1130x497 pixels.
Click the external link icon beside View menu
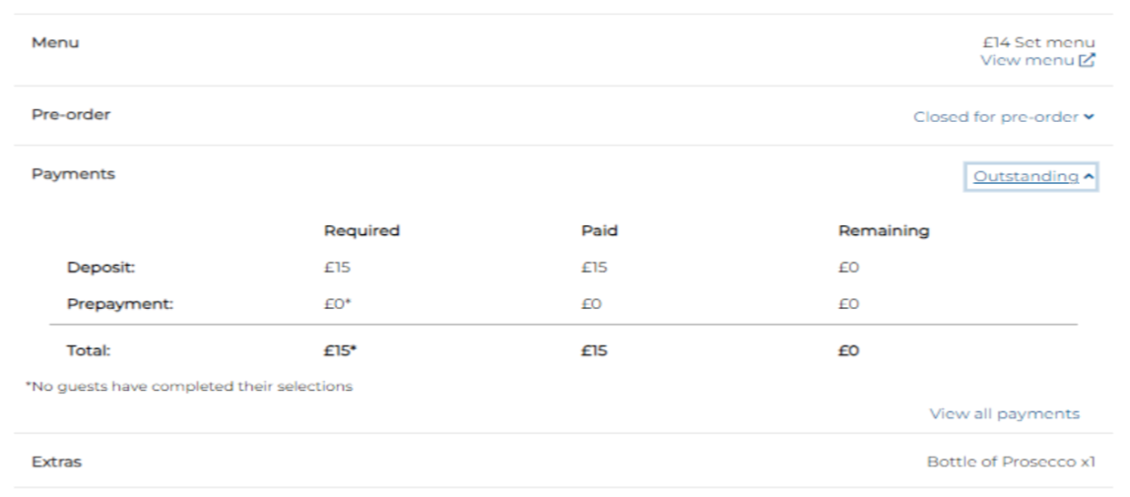[1087, 61]
